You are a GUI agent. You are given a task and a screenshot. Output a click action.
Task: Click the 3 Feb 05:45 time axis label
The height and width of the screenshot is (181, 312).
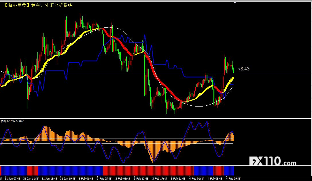(x=104, y=178)
